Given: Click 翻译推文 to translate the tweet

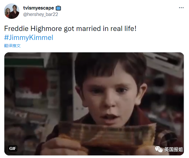Looking at the screenshot, I should 12,46.
